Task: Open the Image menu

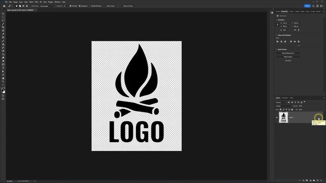Action: (x=15, y=2)
